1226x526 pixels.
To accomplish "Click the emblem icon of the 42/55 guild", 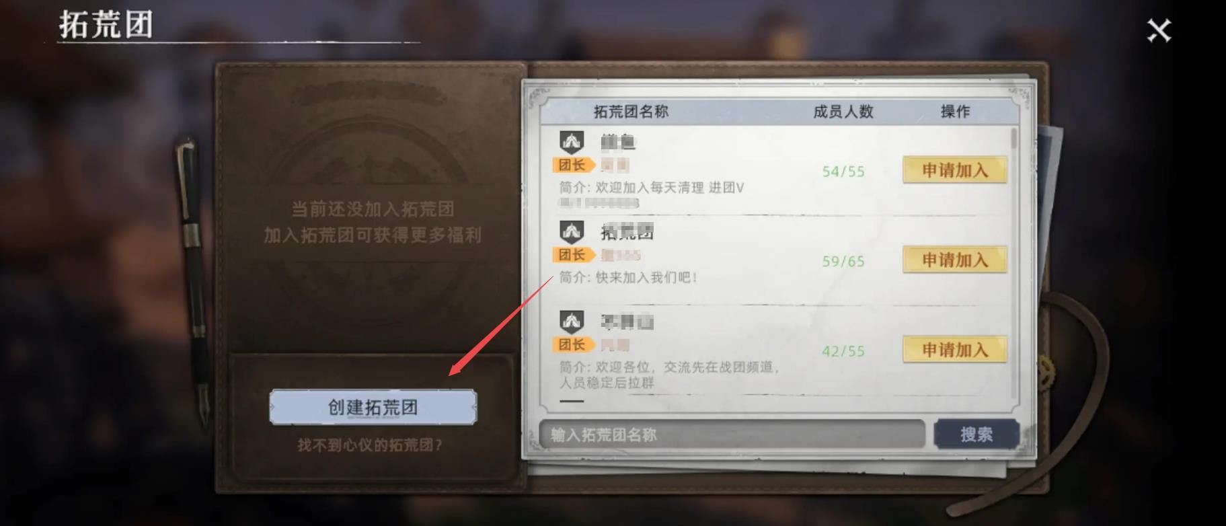I will coord(572,322).
